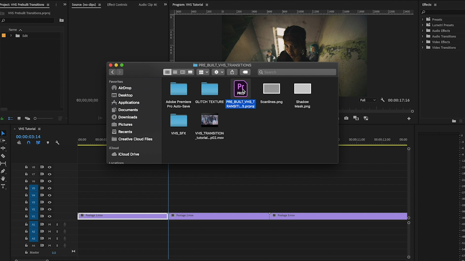Open Applications in Finder sidebar
Screen dimensions: 465x261
pos(129,103)
